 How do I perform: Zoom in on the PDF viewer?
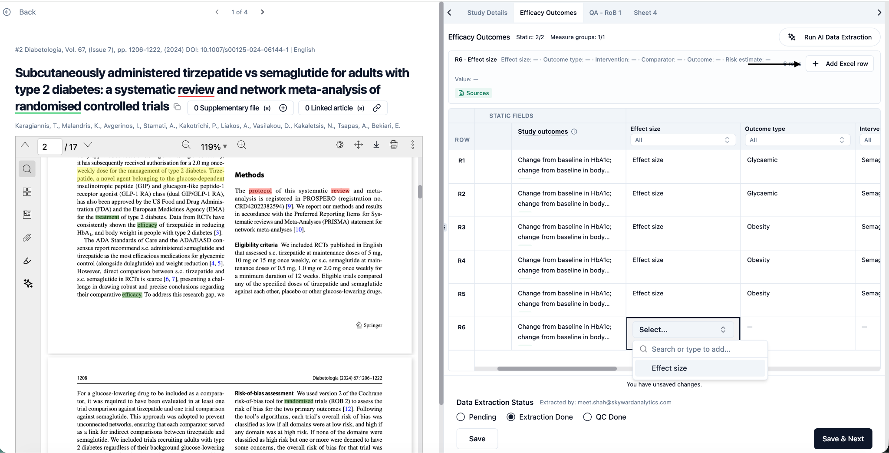tap(242, 145)
